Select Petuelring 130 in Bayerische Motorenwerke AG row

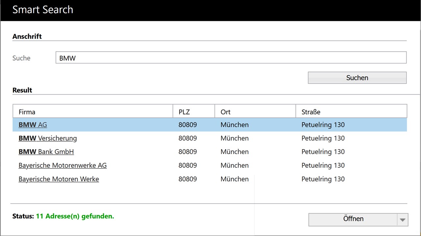pyautogui.click(x=323, y=166)
